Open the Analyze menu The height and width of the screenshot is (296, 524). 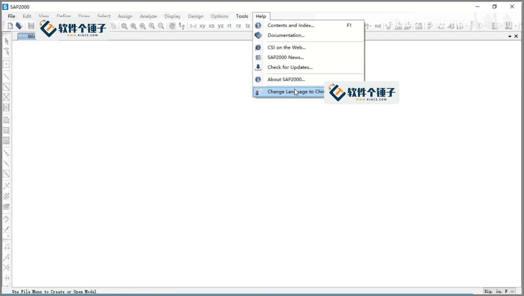click(x=148, y=16)
